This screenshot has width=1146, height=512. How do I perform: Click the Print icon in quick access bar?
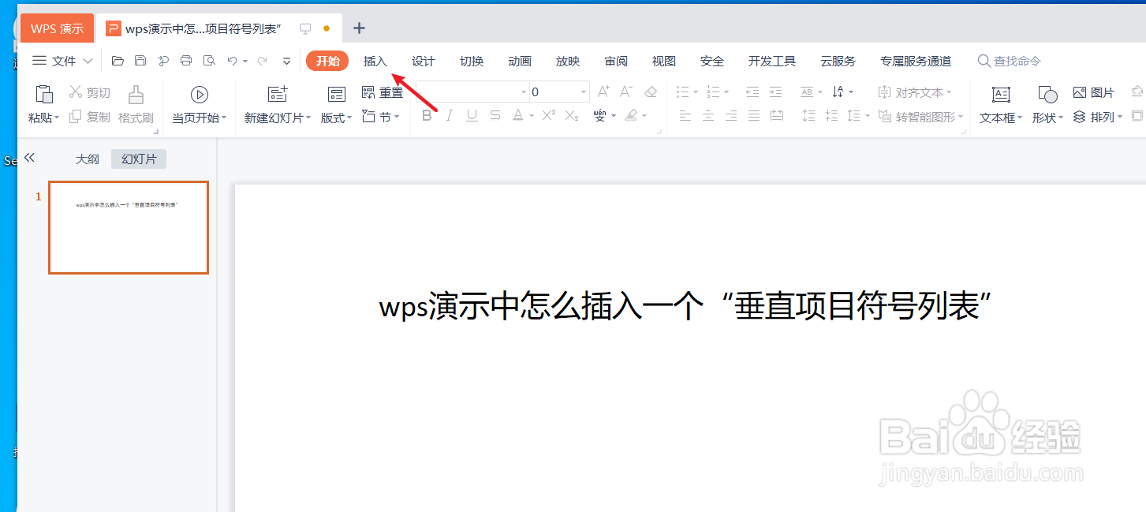[186, 61]
